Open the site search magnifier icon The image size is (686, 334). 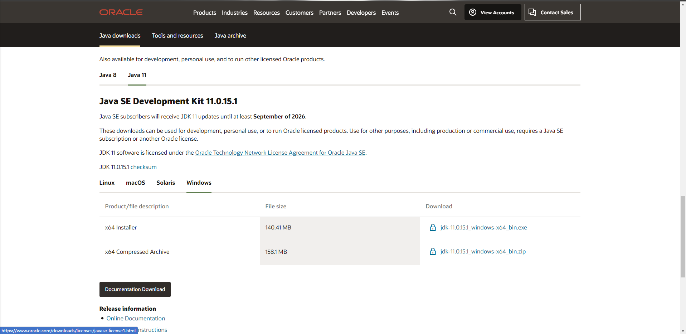point(453,12)
